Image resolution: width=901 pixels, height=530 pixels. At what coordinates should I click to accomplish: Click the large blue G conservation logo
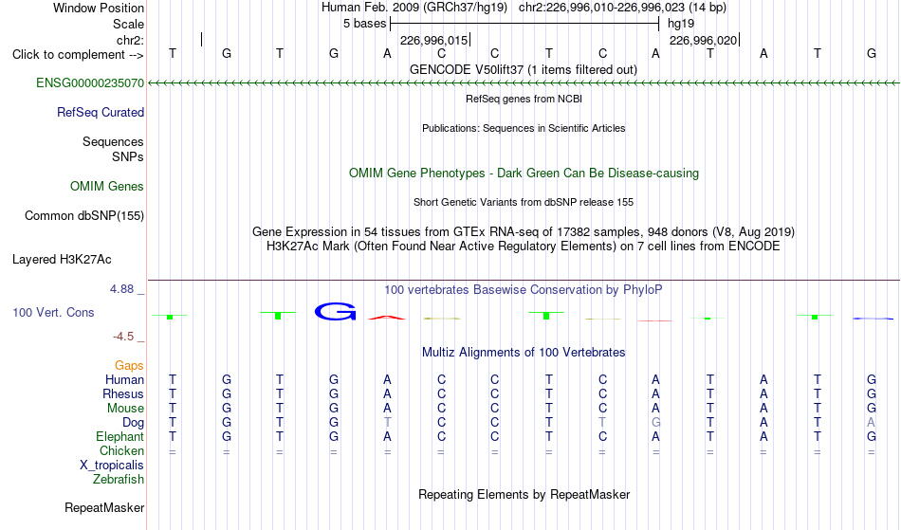[335, 311]
